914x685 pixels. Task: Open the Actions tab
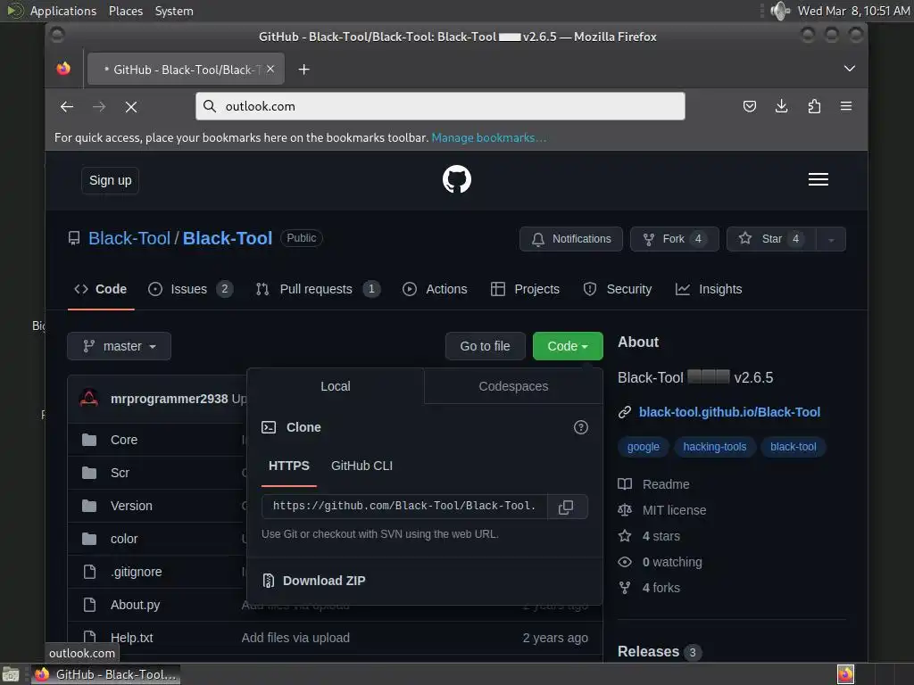pos(435,289)
